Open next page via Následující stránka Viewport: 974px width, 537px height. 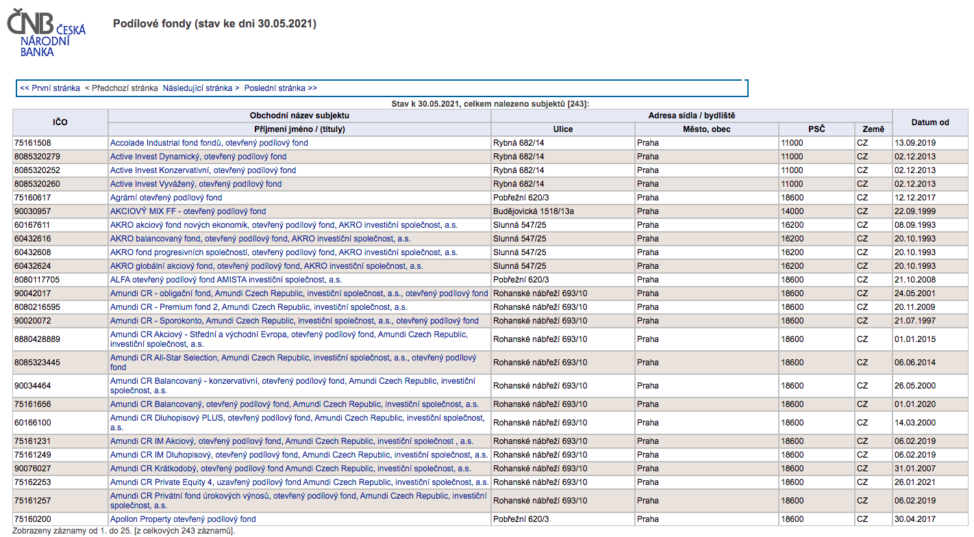(201, 88)
